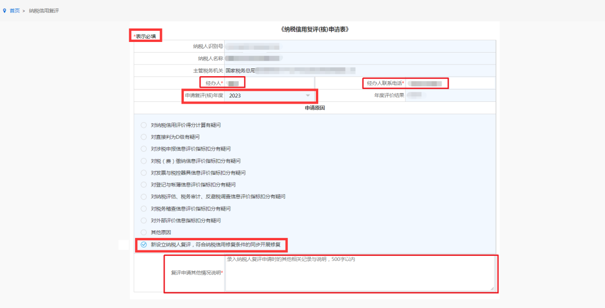Toggle the checked 新设立纳税人复评 option
605x308 pixels.
143,244
